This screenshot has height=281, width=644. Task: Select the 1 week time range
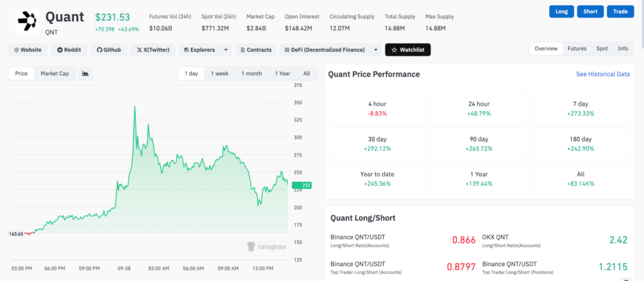[x=219, y=74]
